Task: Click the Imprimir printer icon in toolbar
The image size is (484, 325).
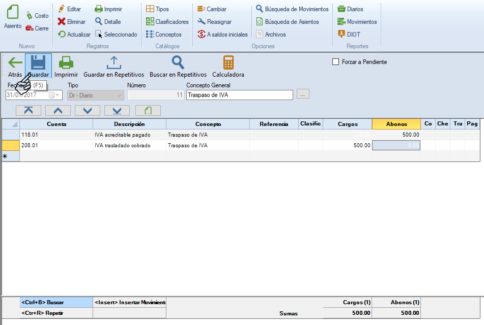Action: tap(66, 63)
